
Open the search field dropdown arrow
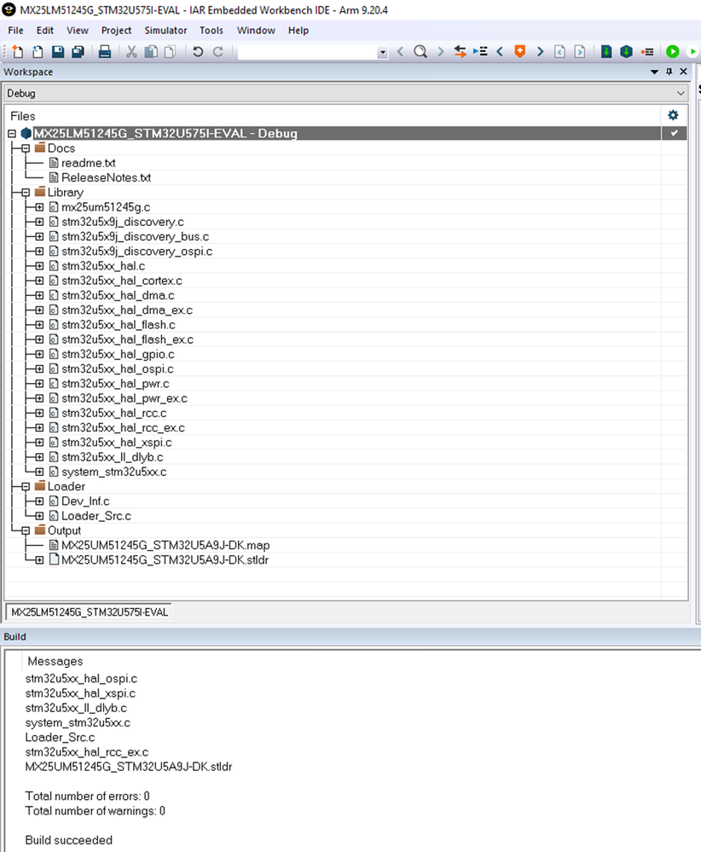tap(383, 52)
